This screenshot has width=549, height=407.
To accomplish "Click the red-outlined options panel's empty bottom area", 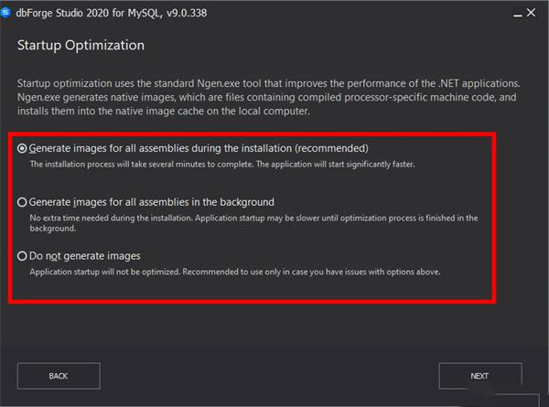I will pyautogui.click(x=253, y=289).
